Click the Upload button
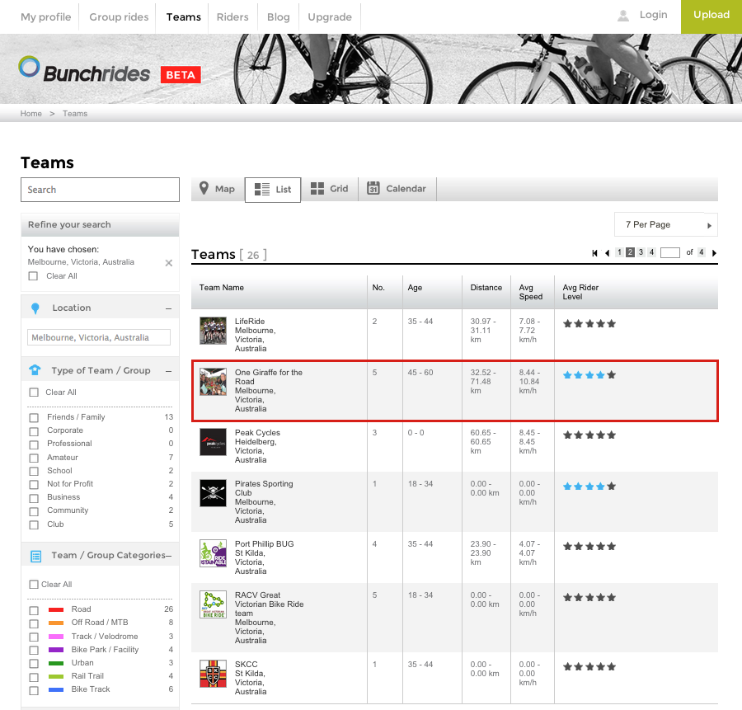 [711, 16]
